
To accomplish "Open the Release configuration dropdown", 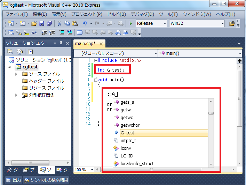I will [x=165, y=23].
